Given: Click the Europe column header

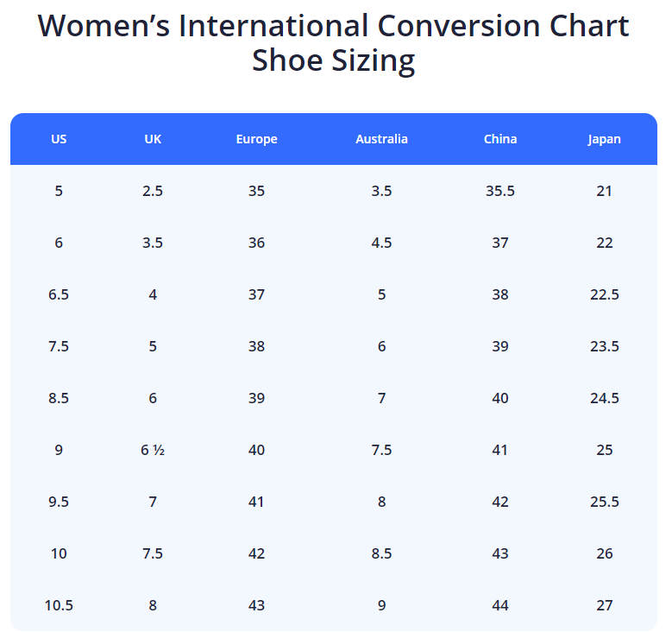Looking at the screenshot, I should click(x=256, y=139).
